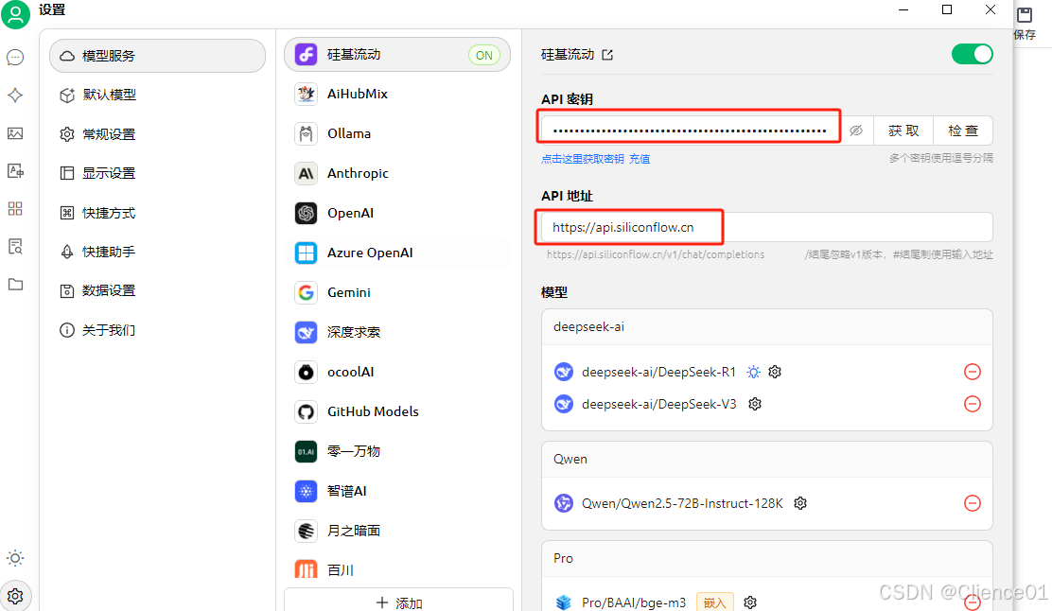Open 数据设置 section

coord(158,290)
